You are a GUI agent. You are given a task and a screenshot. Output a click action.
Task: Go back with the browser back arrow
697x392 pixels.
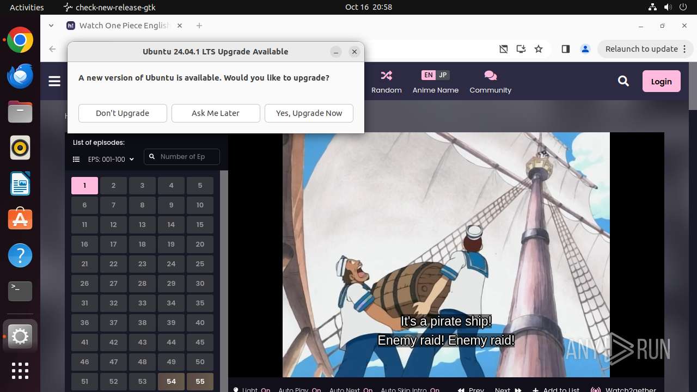52,49
